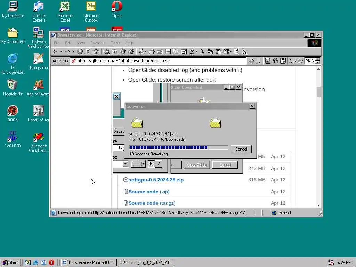Select IE (Browservice) desktop icon
Image resolution: width=356 pixels, height=267 pixels.
pyautogui.click(x=13, y=64)
